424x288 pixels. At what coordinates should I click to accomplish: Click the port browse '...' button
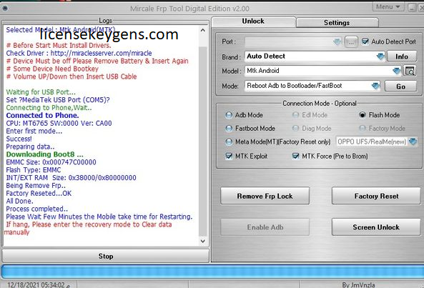351,42
